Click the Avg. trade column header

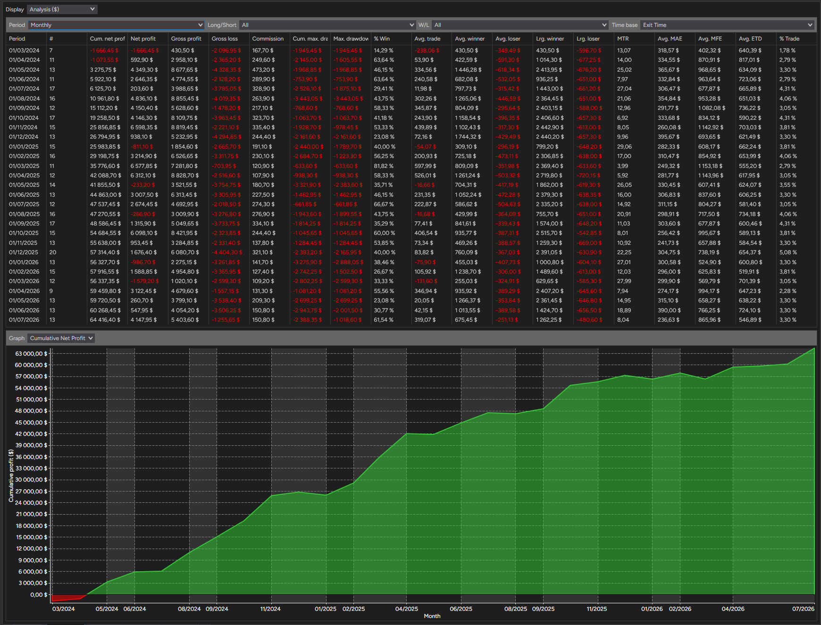coord(432,39)
